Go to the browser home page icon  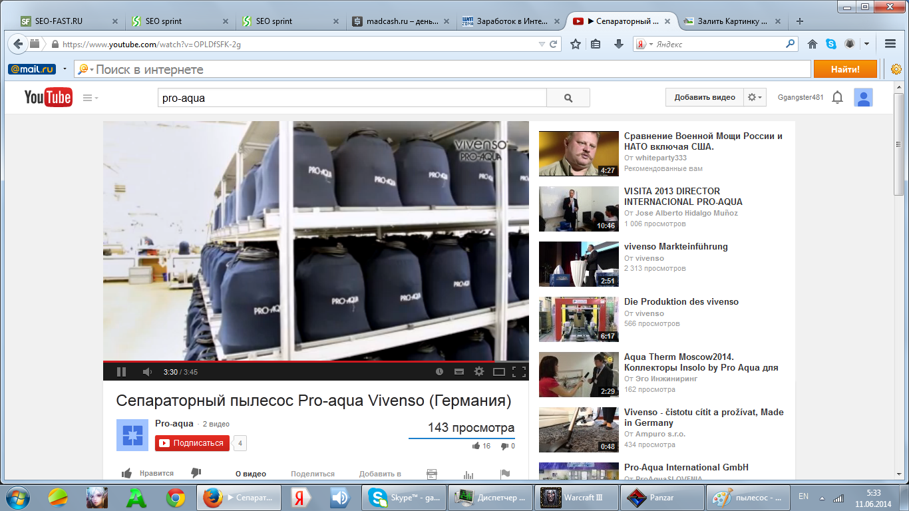pyautogui.click(x=813, y=45)
